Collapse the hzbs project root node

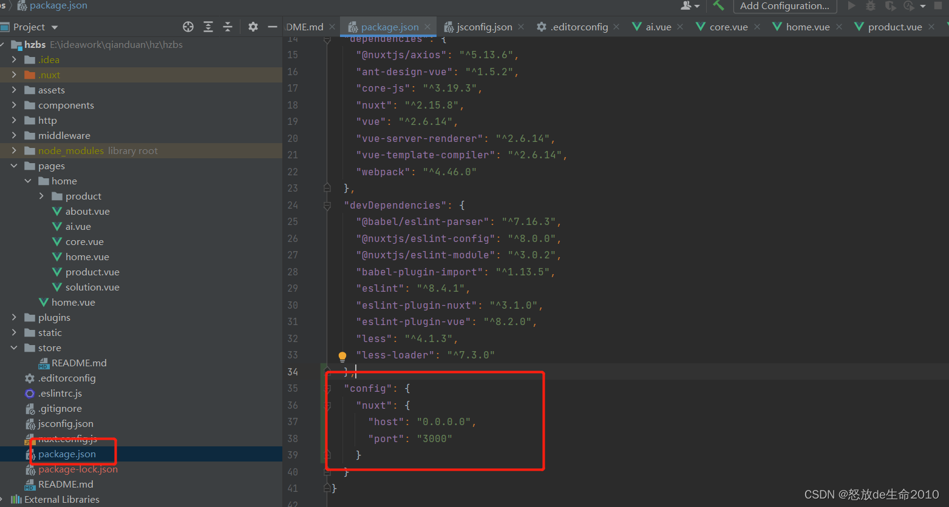[x=3, y=44]
